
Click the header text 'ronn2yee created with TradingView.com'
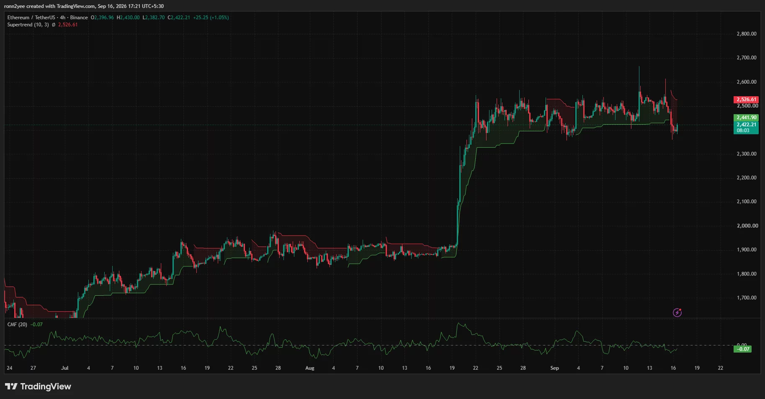point(49,6)
